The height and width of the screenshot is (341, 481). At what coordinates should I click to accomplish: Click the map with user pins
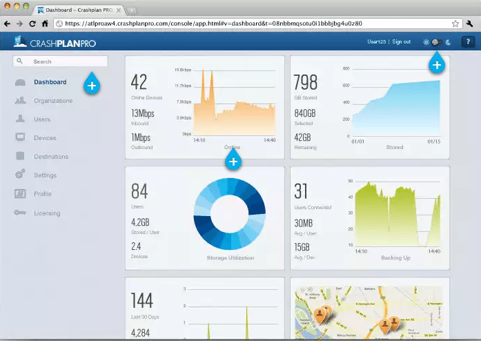(x=370, y=313)
